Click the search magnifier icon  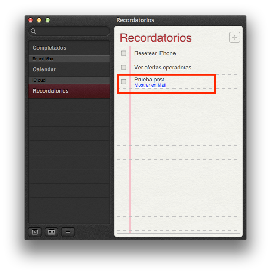coord(33,31)
